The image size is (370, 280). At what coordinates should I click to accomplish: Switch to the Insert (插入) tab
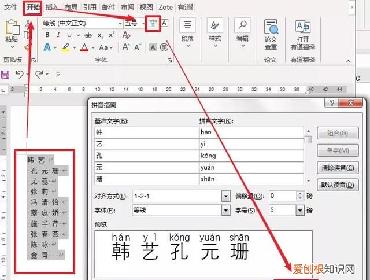tap(51, 7)
